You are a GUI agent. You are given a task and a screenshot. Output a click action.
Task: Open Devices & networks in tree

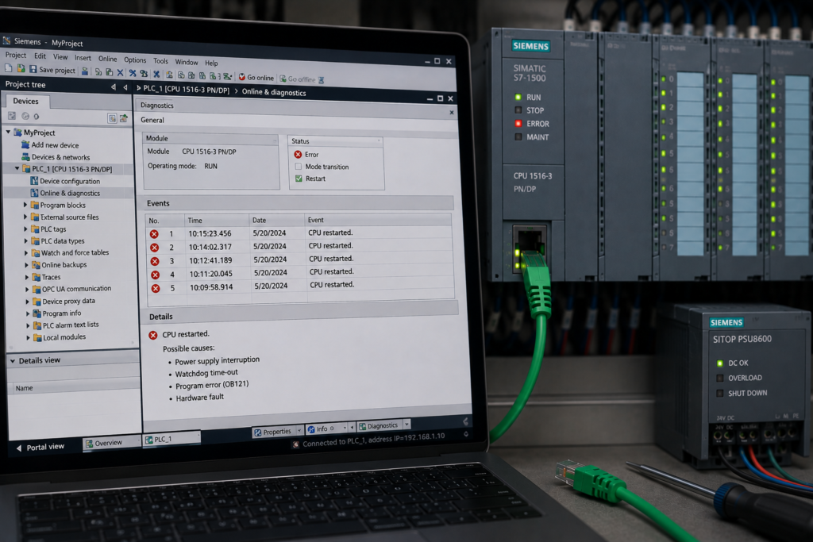coord(56,157)
